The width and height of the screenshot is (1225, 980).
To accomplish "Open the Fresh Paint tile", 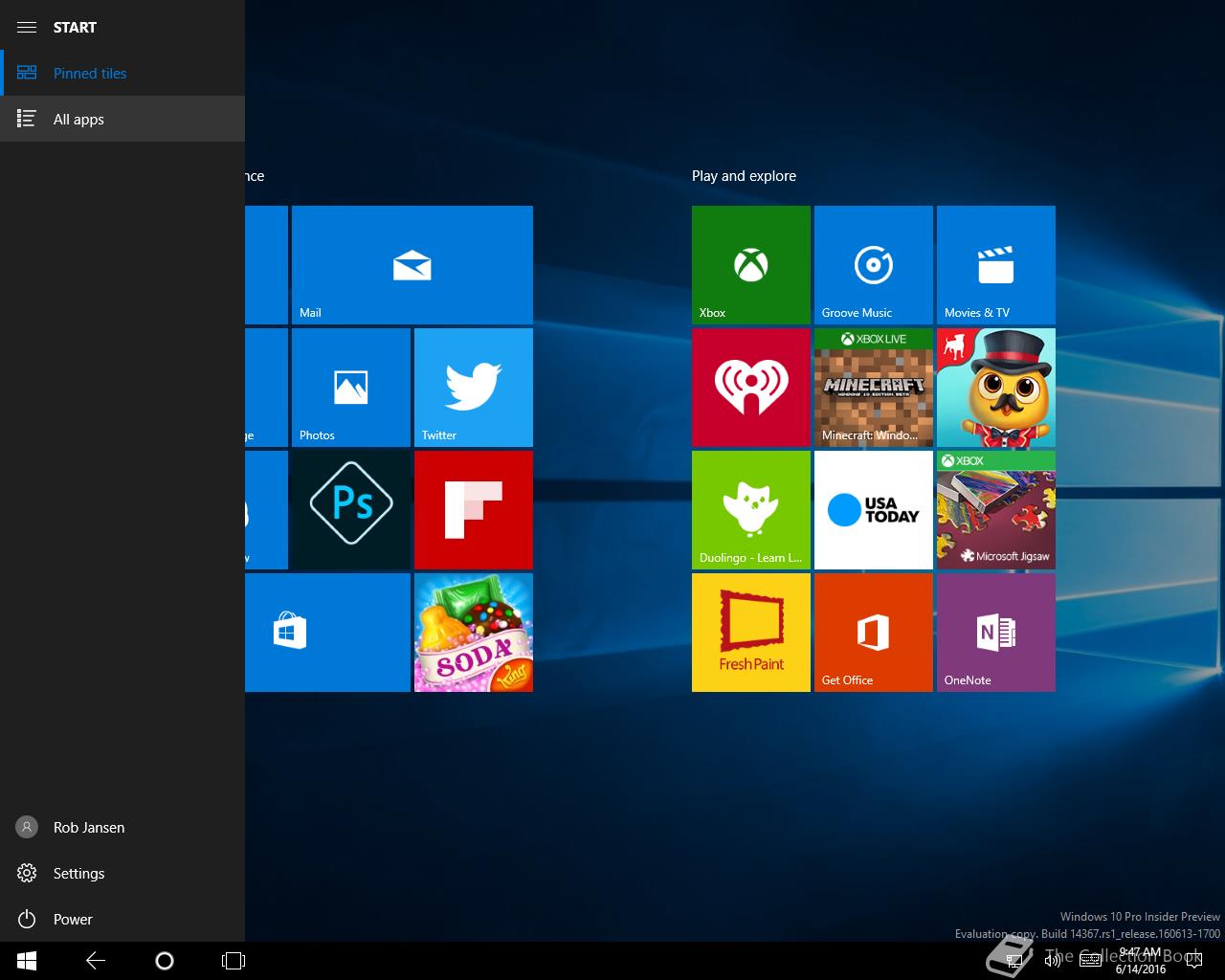I will [x=751, y=633].
